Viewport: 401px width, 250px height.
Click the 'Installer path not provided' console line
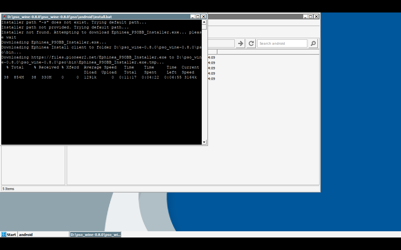[x=65, y=27]
